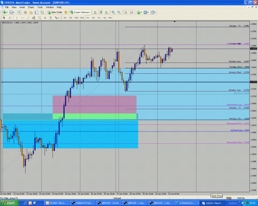Screen dimensions: 258x206
Task: Click the GBPUSD,H1 quote header text
Action: click(20, 23)
